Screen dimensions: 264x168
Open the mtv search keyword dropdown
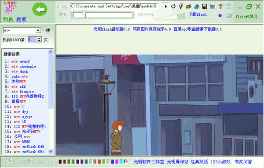(x=38, y=30)
